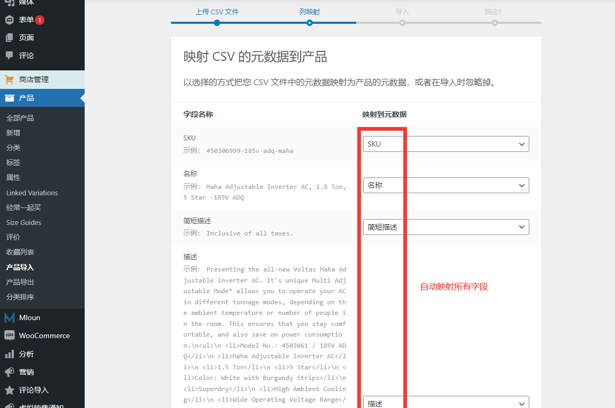Open 分析 menu item

coord(42,354)
